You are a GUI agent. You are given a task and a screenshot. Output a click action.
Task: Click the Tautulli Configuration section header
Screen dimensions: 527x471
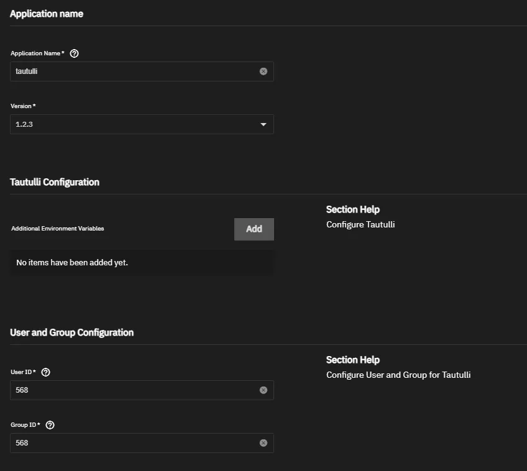[54, 181]
